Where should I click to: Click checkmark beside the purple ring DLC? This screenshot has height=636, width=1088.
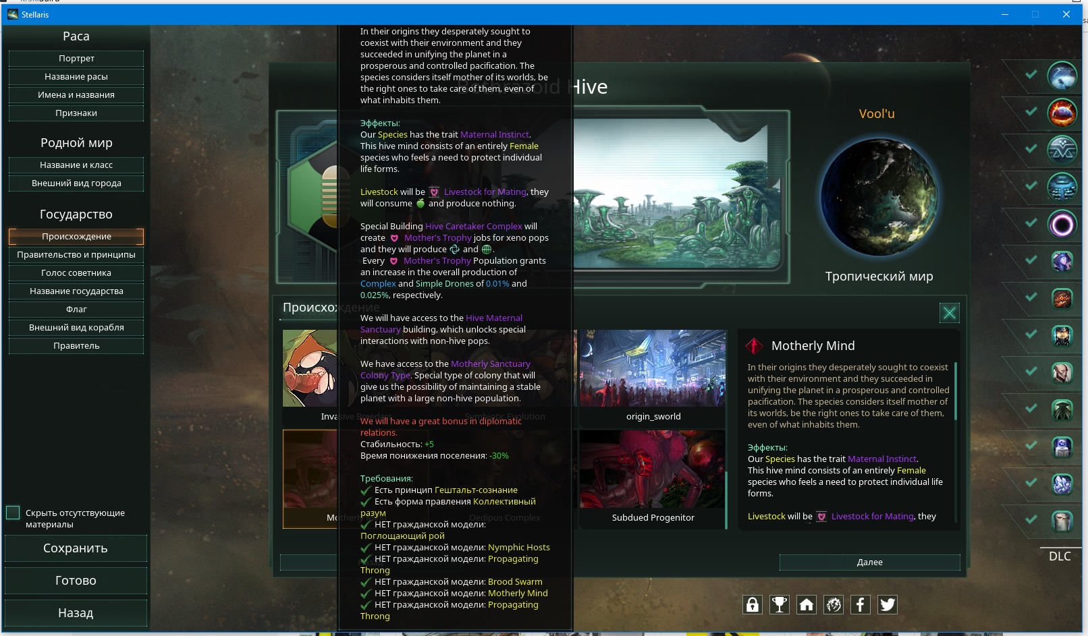pos(1031,223)
